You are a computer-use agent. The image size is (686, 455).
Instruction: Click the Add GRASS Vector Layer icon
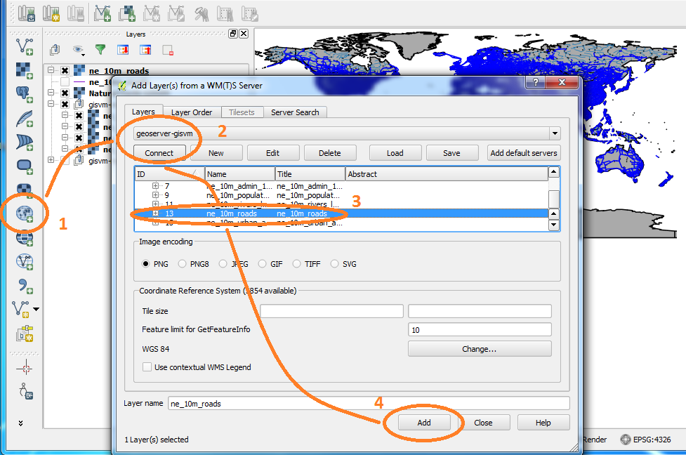pos(103,13)
